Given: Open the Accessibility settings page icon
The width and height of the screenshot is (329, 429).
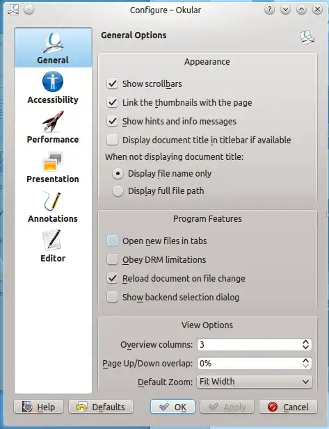Looking at the screenshot, I should pos(53,81).
